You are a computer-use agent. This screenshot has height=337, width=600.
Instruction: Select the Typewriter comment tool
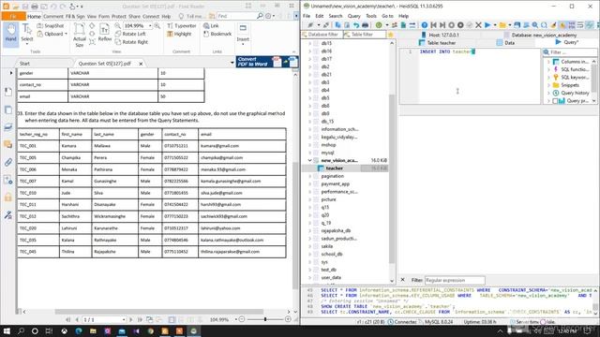pyautogui.click(x=181, y=25)
